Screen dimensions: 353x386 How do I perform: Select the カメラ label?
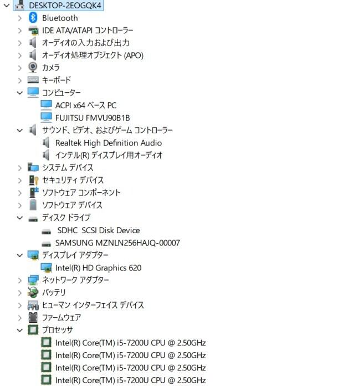(51, 68)
